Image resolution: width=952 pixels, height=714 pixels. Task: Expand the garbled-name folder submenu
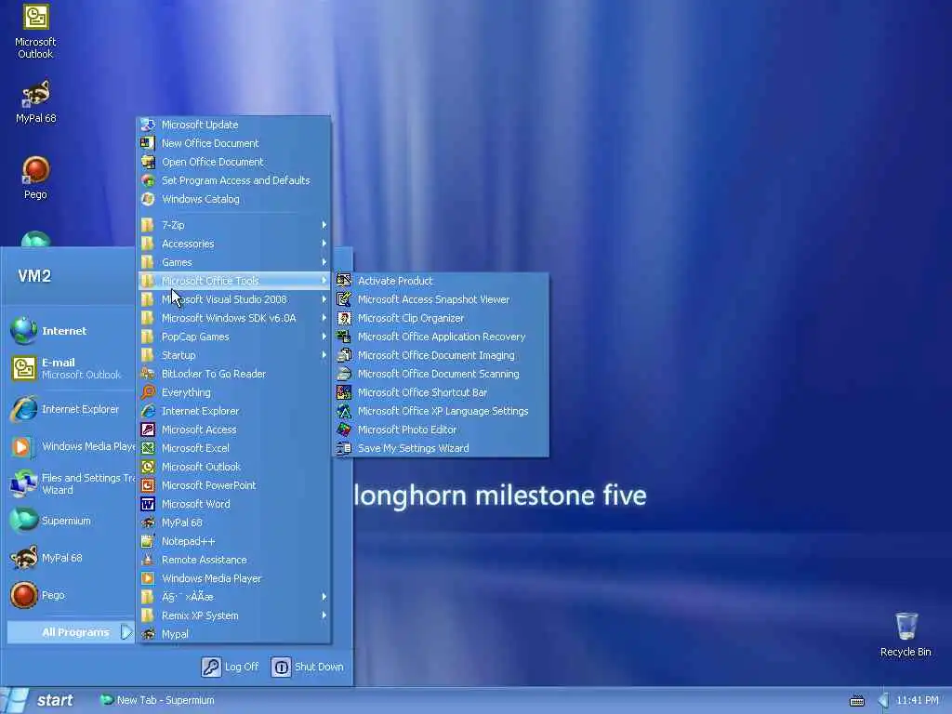(234, 597)
